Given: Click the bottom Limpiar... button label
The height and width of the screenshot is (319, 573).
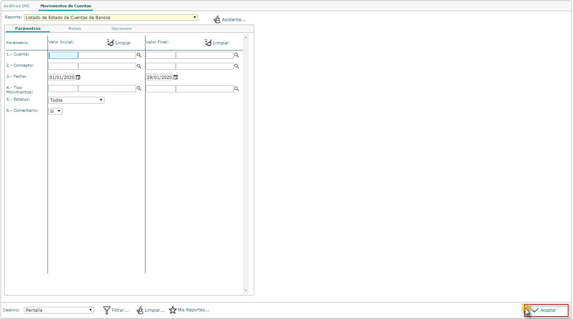Looking at the screenshot, I should pyautogui.click(x=155, y=310).
